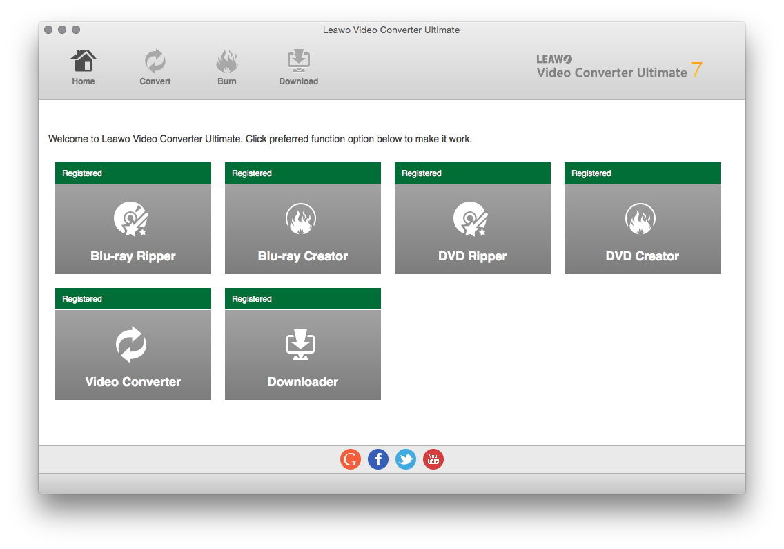The height and width of the screenshot is (549, 784).
Task: Click the Registered banner above DVD Creator
Action: pos(643,173)
